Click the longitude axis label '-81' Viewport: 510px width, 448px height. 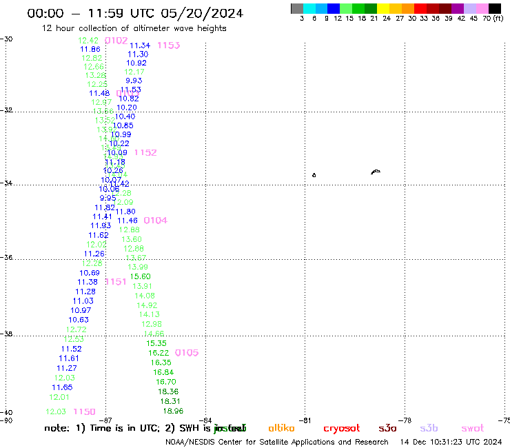point(305,420)
